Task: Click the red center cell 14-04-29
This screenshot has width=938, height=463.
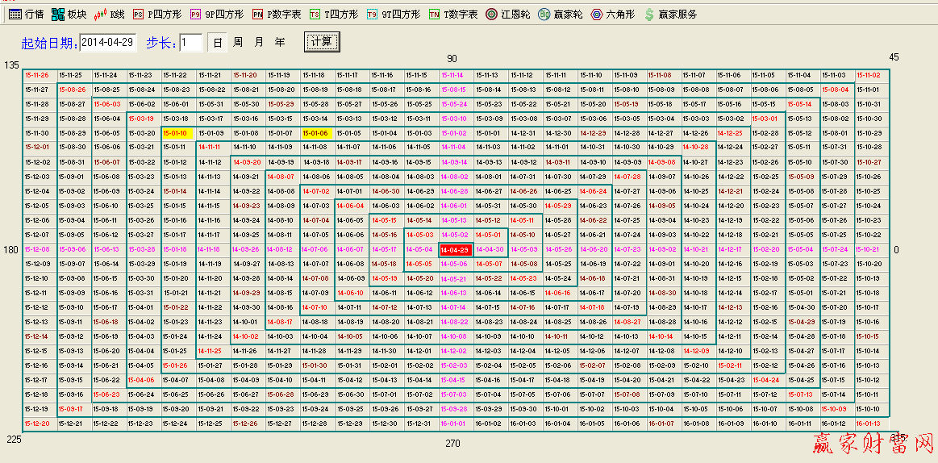Action: pyautogui.click(x=455, y=249)
